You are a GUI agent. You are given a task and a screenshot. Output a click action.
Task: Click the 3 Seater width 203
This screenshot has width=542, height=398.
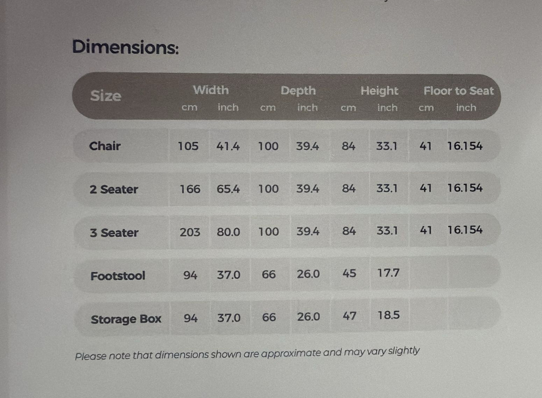point(190,232)
